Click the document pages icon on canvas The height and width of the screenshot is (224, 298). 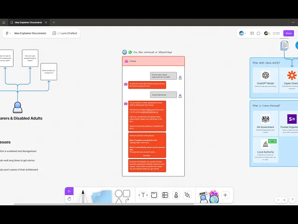(x=284, y=46)
